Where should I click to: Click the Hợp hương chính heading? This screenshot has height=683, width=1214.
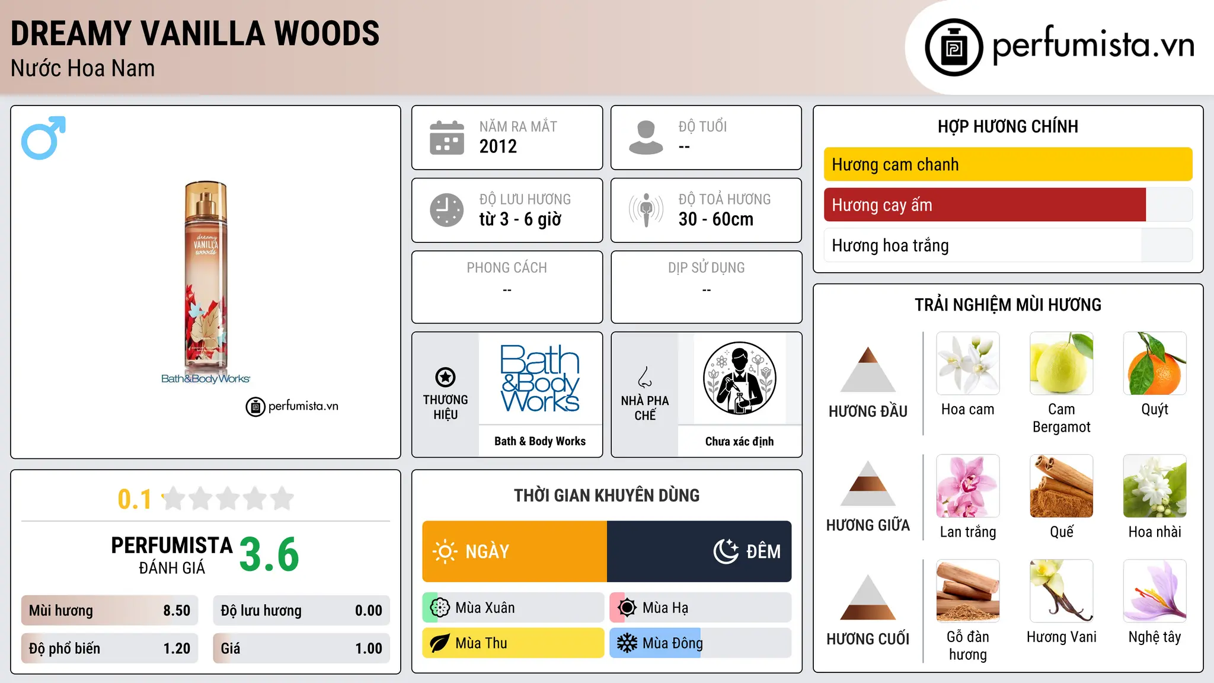coord(1008,126)
